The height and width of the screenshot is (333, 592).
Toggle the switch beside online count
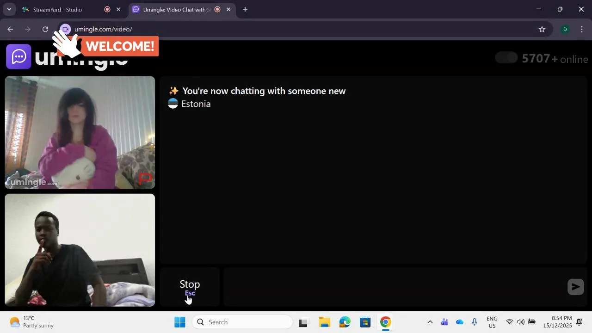(506, 58)
